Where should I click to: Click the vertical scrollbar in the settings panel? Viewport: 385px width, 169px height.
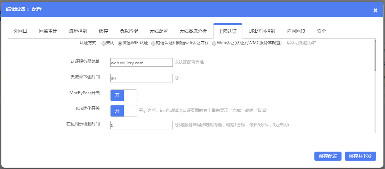click(x=375, y=56)
